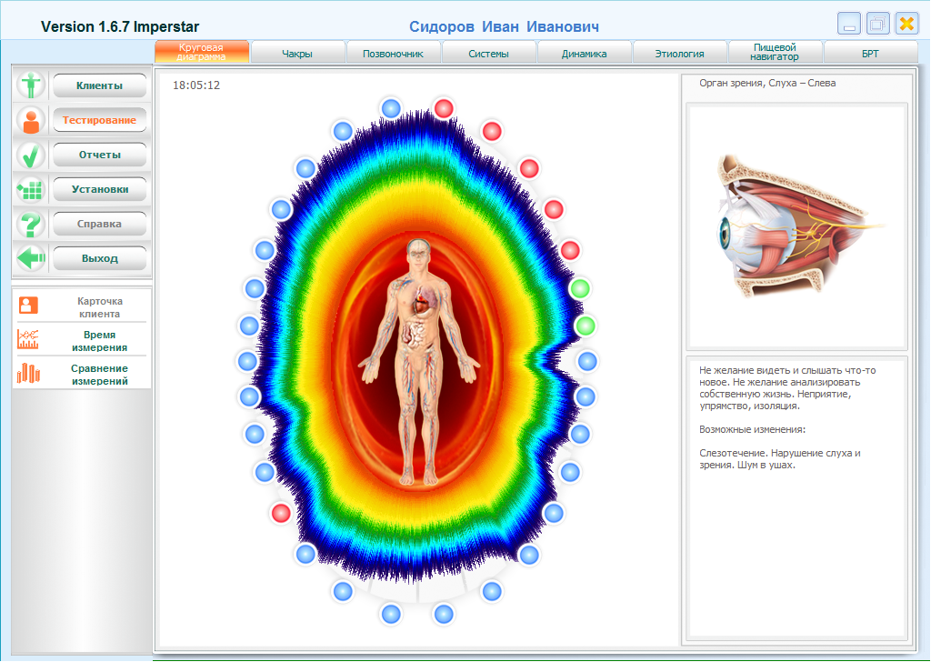The height and width of the screenshot is (662, 931).
Task: Click the green person icon beside Клиенты
Action: coord(30,85)
